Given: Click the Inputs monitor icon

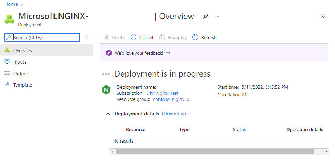Looking at the screenshot, I should tap(7, 62).
